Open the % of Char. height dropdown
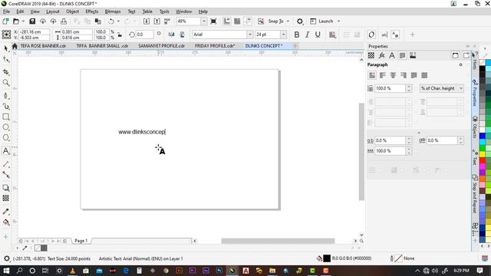491x276 pixels. point(442,89)
